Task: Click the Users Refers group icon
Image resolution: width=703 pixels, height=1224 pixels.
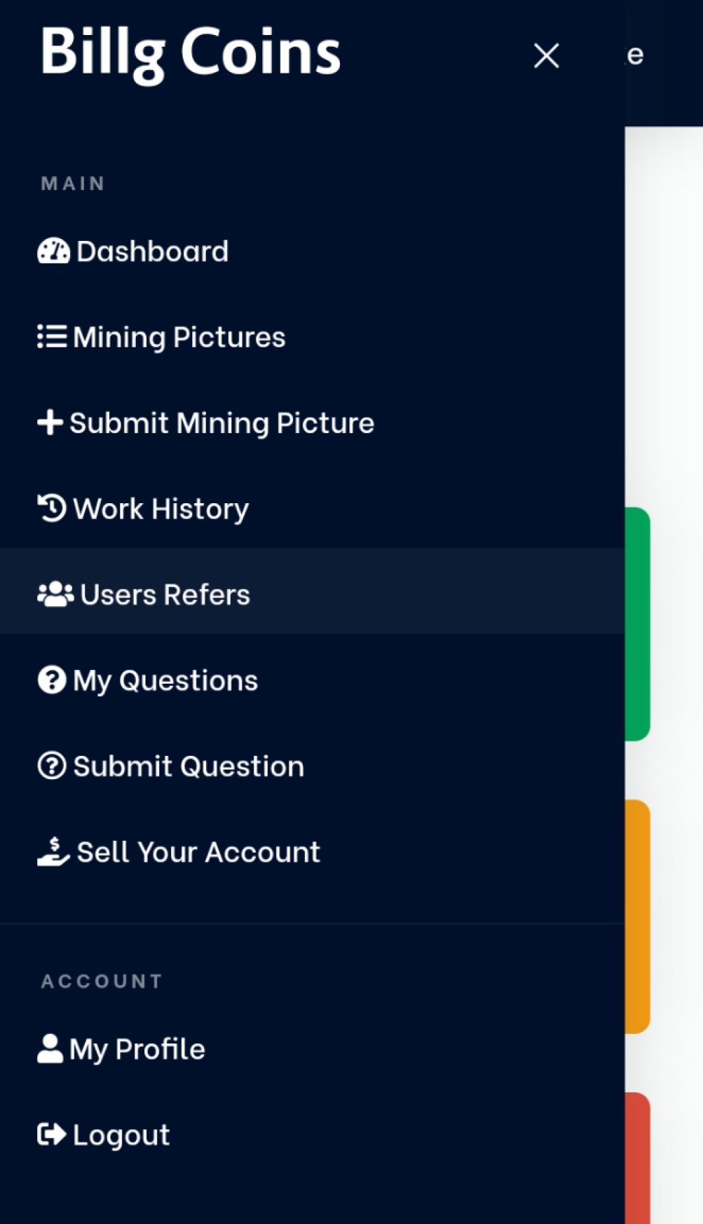Action: [x=55, y=594]
